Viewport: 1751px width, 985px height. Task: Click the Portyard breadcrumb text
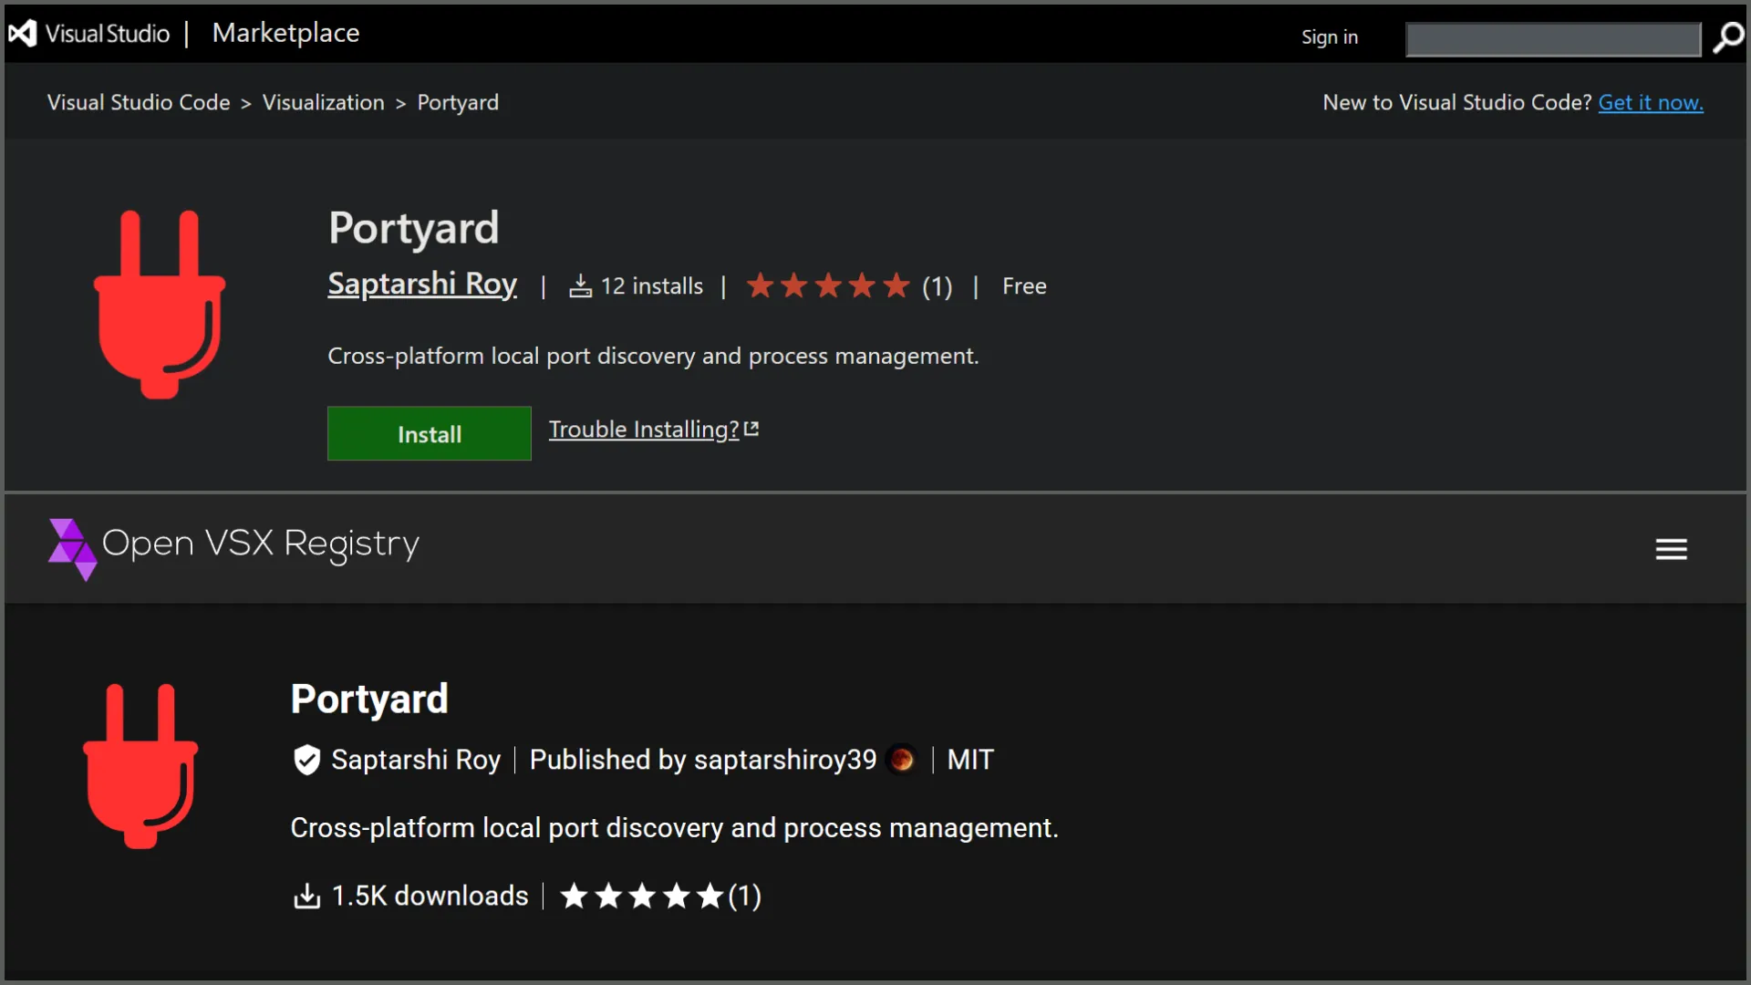coord(458,103)
